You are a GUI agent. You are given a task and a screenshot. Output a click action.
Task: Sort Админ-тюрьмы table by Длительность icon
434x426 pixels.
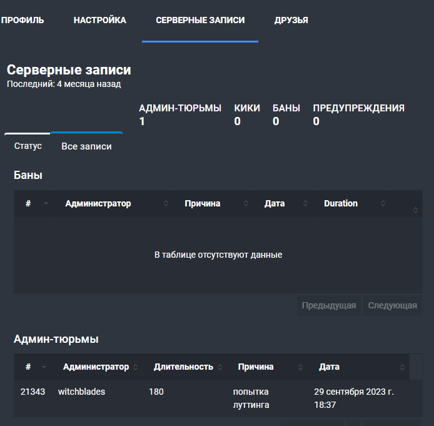(x=220, y=367)
